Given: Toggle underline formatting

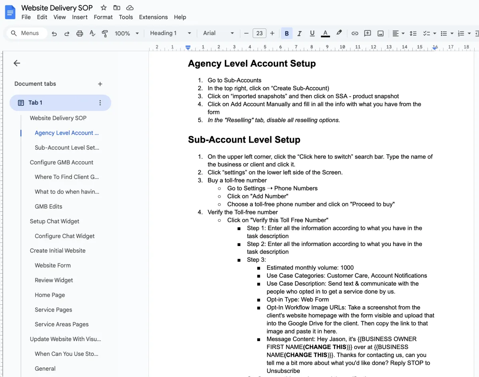Looking at the screenshot, I should [x=312, y=34].
